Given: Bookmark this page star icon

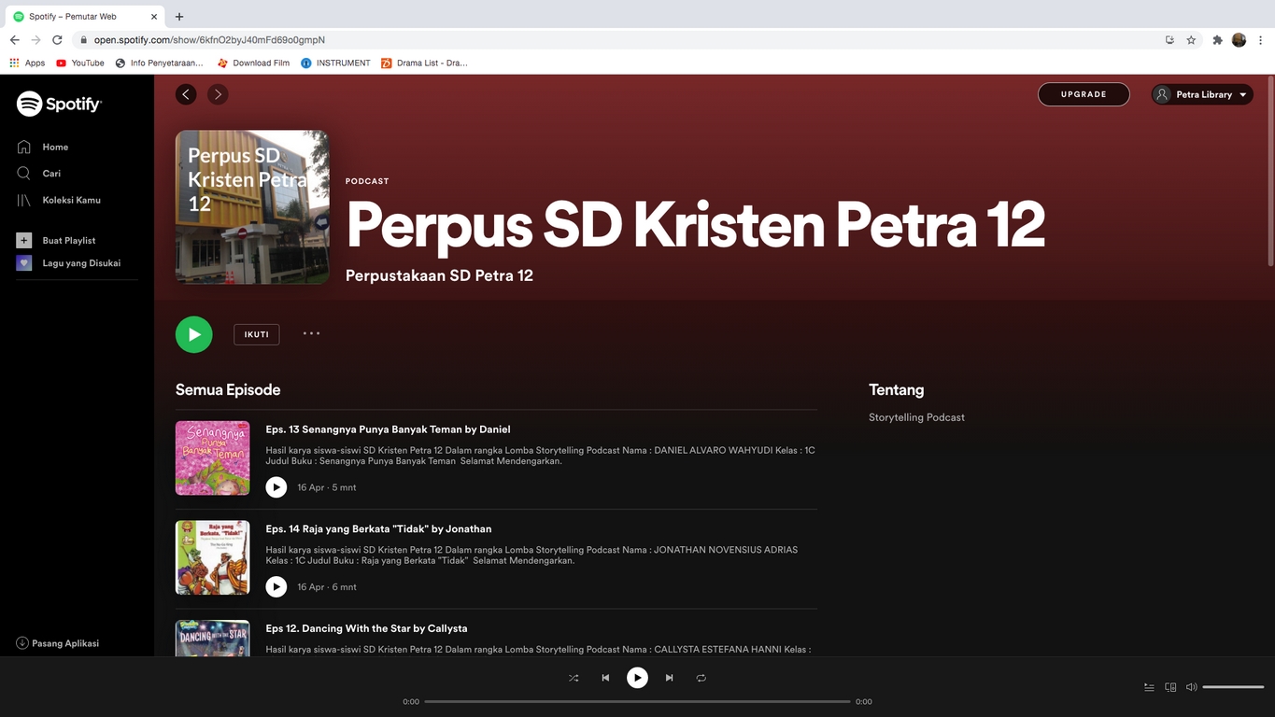Looking at the screenshot, I should coord(1191,40).
